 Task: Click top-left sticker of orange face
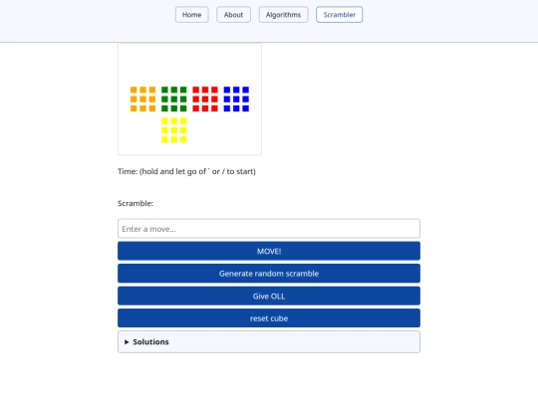(x=134, y=90)
